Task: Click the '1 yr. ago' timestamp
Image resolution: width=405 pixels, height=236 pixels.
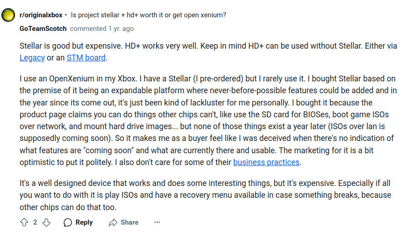Action: tap(121, 29)
